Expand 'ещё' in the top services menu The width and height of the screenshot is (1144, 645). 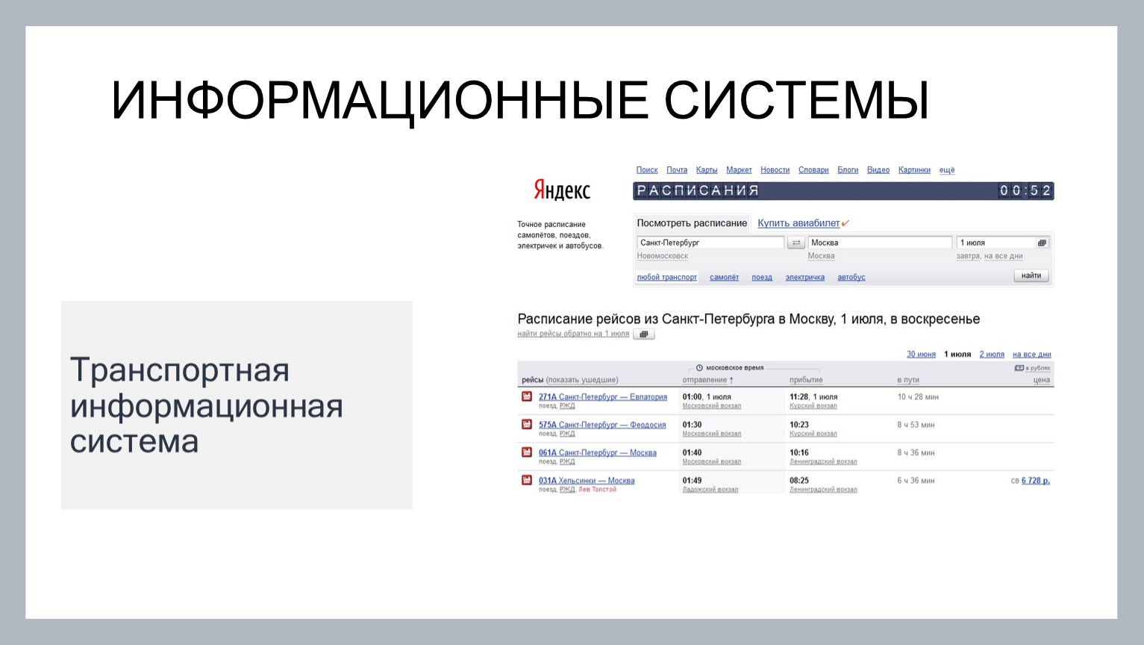click(947, 170)
